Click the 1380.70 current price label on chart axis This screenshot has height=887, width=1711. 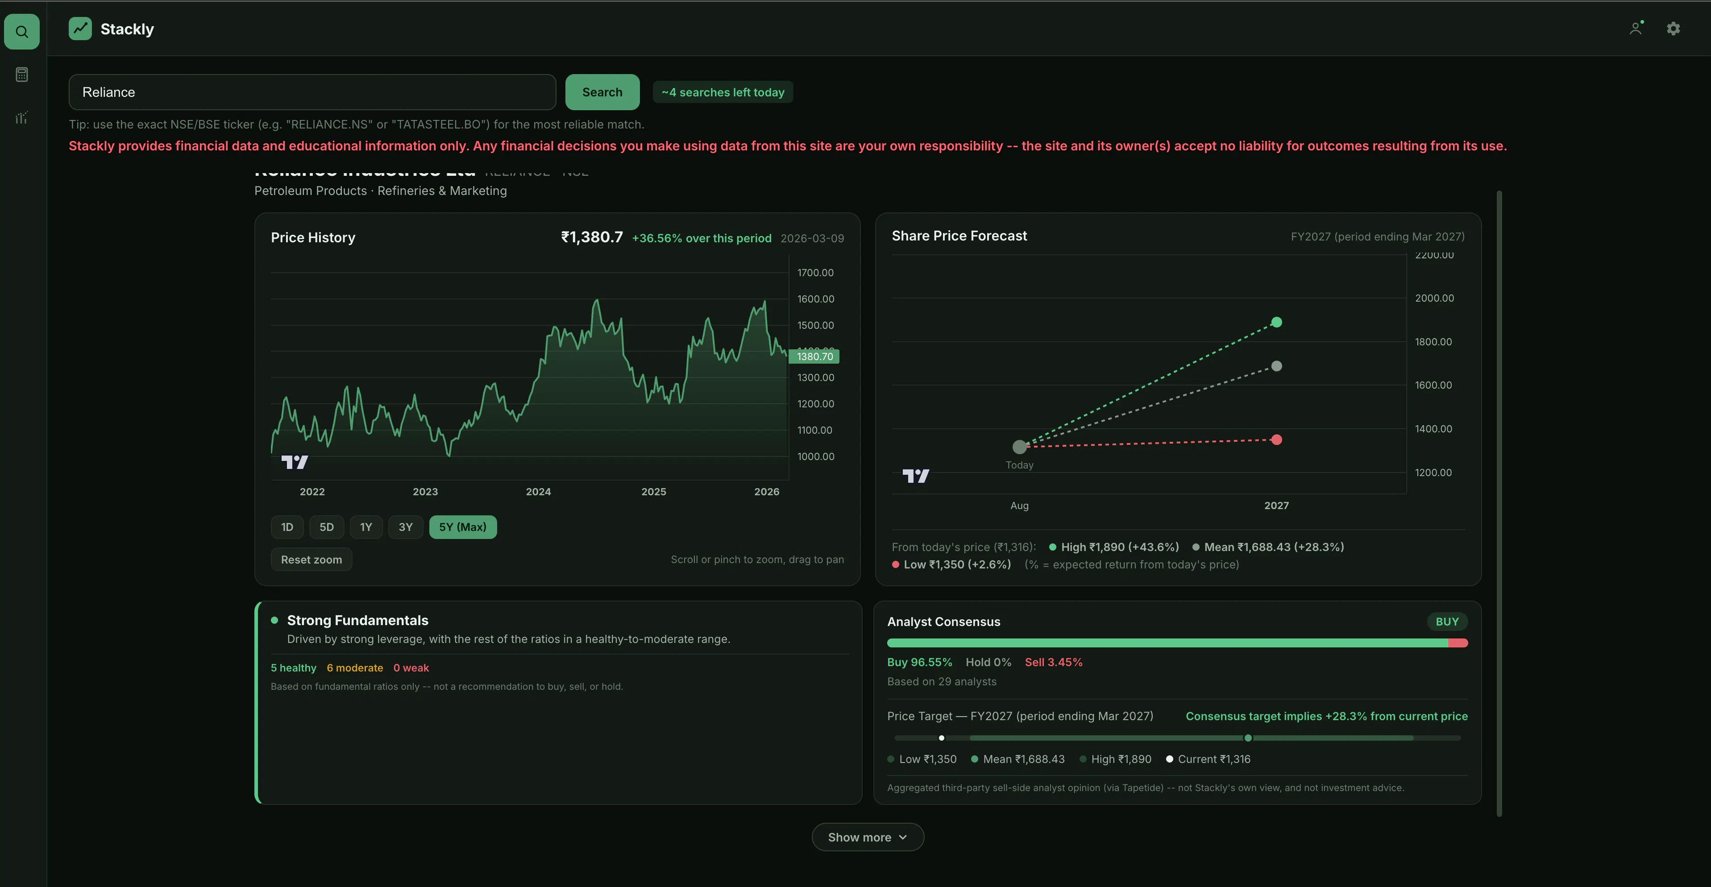pyautogui.click(x=814, y=356)
